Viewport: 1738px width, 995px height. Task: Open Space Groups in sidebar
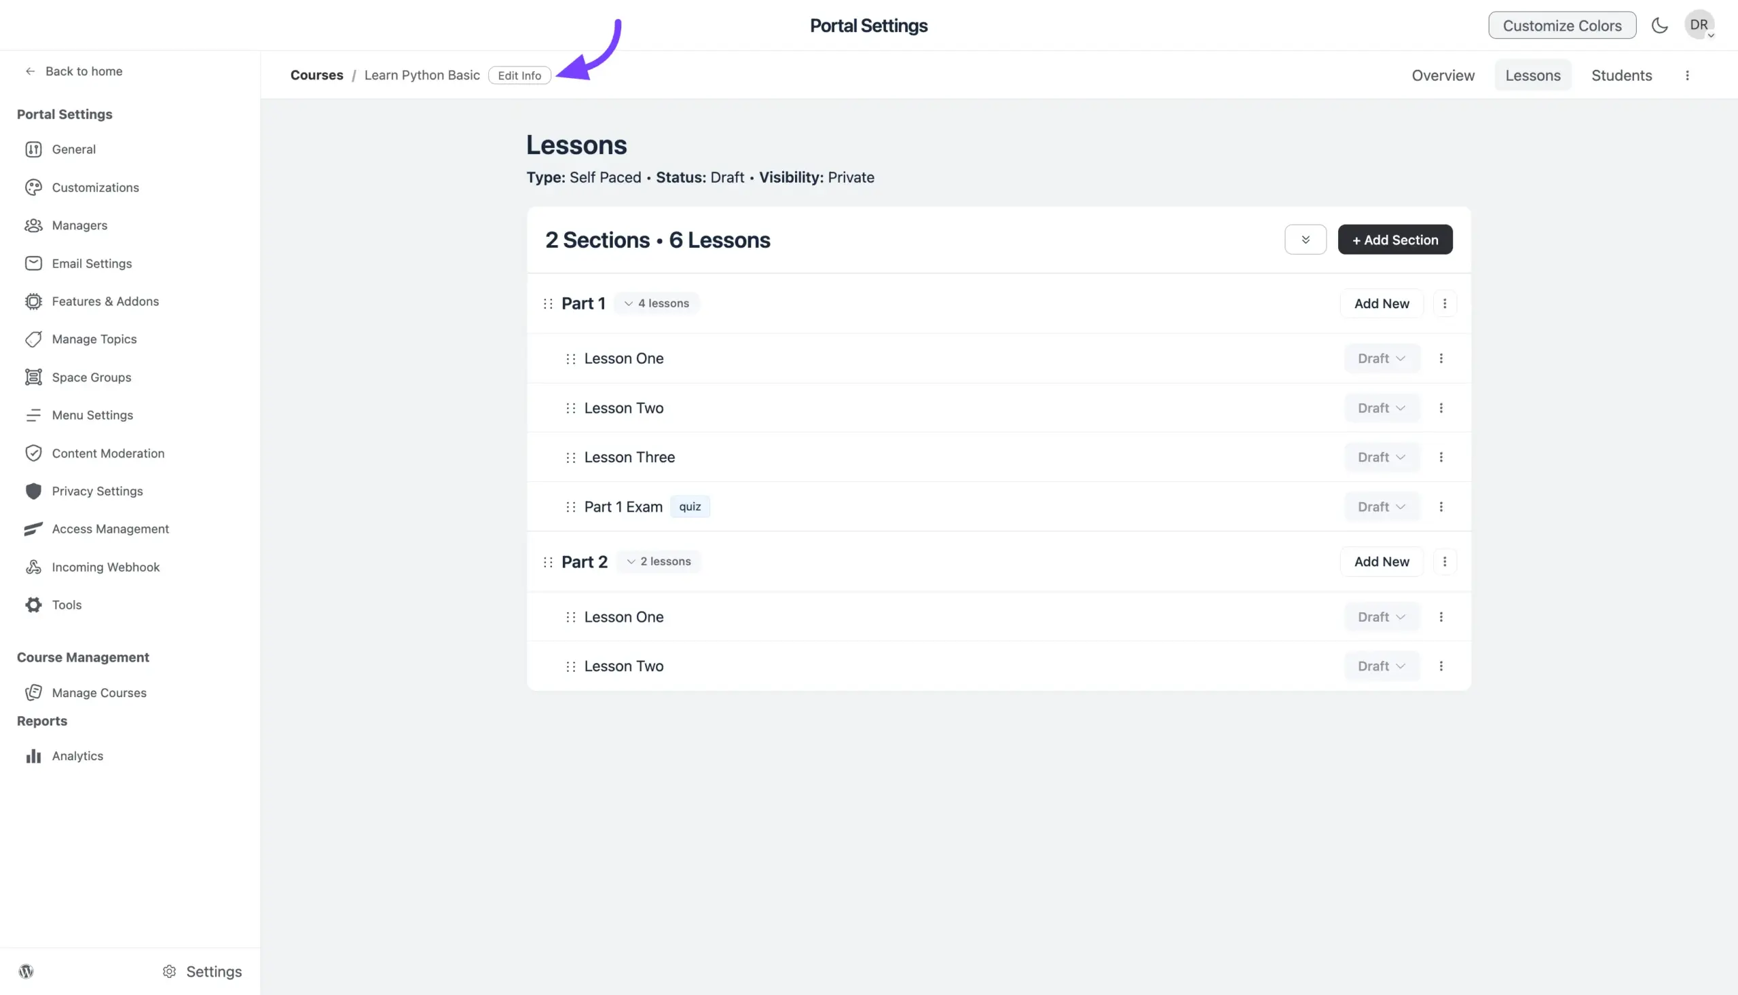91,377
